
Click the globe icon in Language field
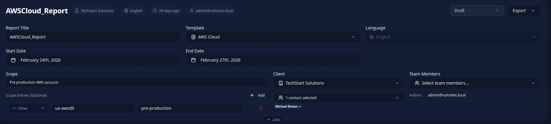click(x=372, y=37)
